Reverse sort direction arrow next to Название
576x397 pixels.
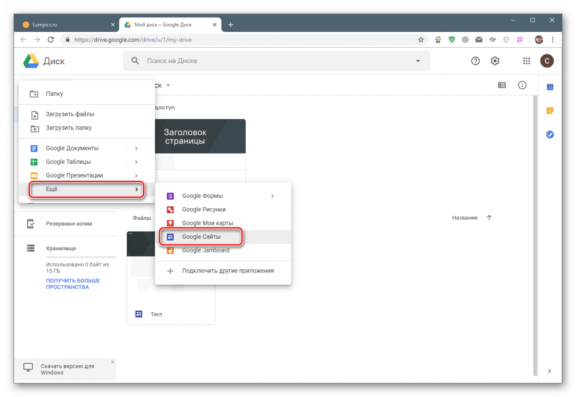coord(489,218)
